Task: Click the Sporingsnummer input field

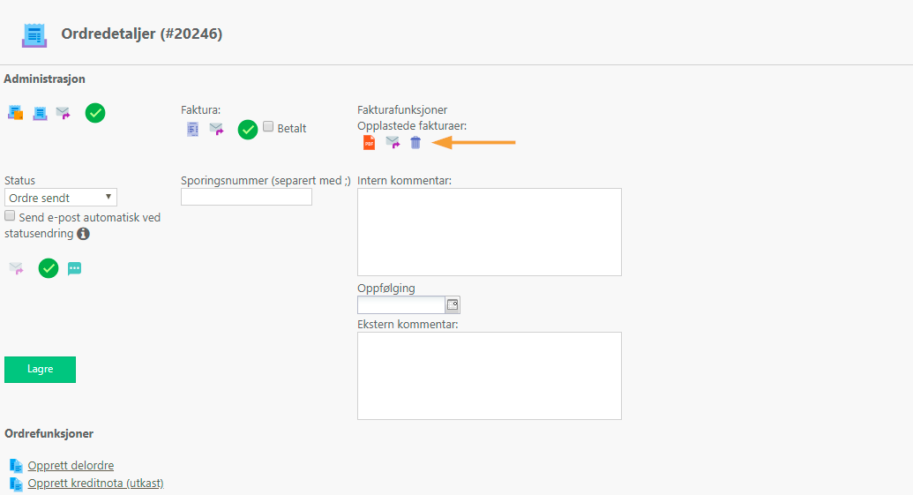Action: pos(246,197)
